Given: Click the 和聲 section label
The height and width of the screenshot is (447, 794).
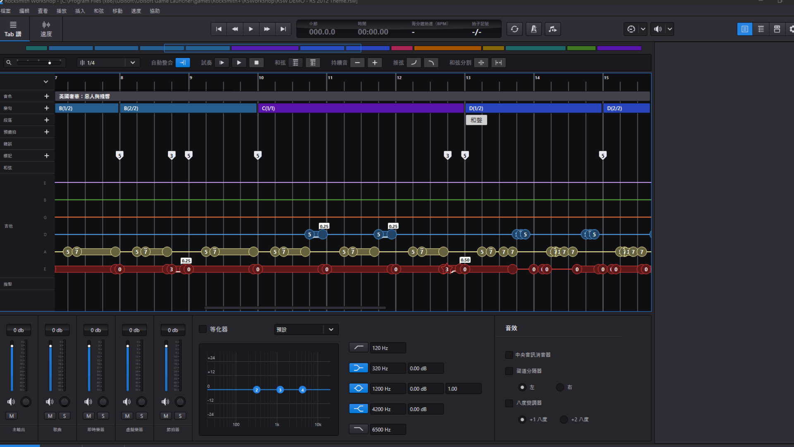Looking at the screenshot, I should pos(476,120).
